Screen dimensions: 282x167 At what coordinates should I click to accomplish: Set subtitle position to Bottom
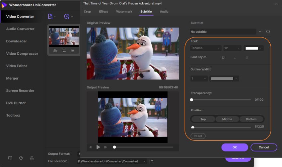(251, 119)
